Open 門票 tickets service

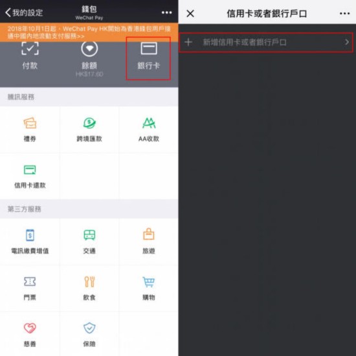pyautogui.click(x=30, y=288)
